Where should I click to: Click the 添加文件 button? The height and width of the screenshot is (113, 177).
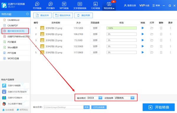[x=42, y=15]
